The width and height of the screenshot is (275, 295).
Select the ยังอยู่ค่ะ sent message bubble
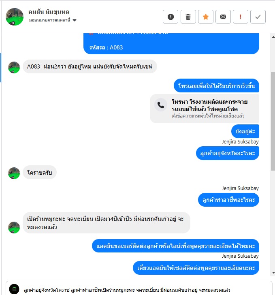[x=245, y=131]
